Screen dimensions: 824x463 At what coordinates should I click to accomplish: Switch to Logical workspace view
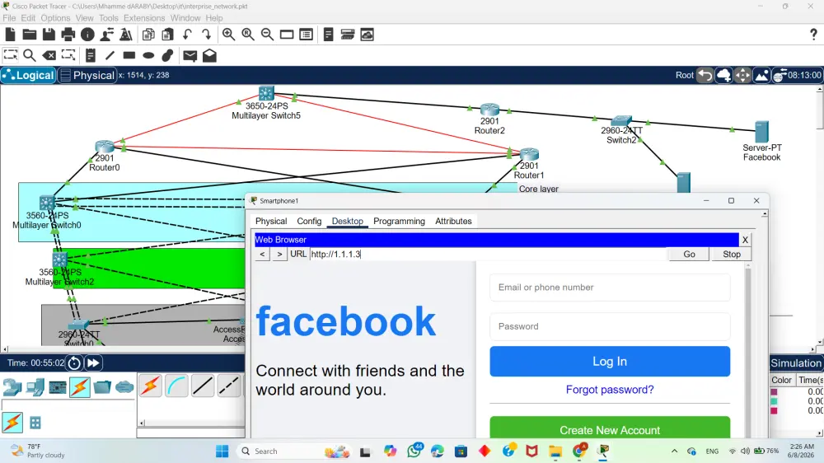[x=28, y=75]
